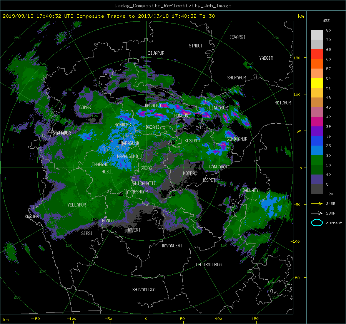Click the DHARWAD city label
This screenshot has height=324, width=346.
pyautogui.click(x=100, y=165)
